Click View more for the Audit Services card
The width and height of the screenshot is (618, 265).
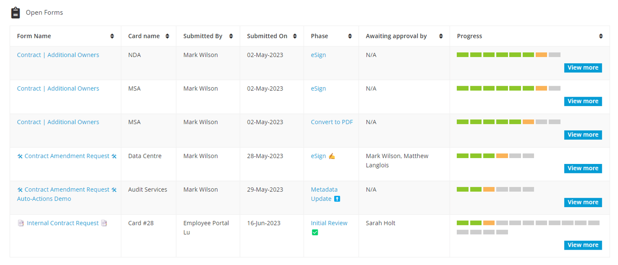583,202
